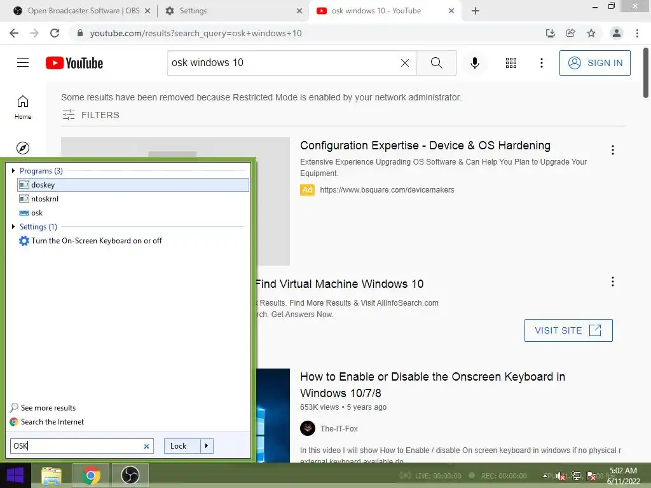
Task: Select doskey in Start menu results
Action: (x=134, y=185)
